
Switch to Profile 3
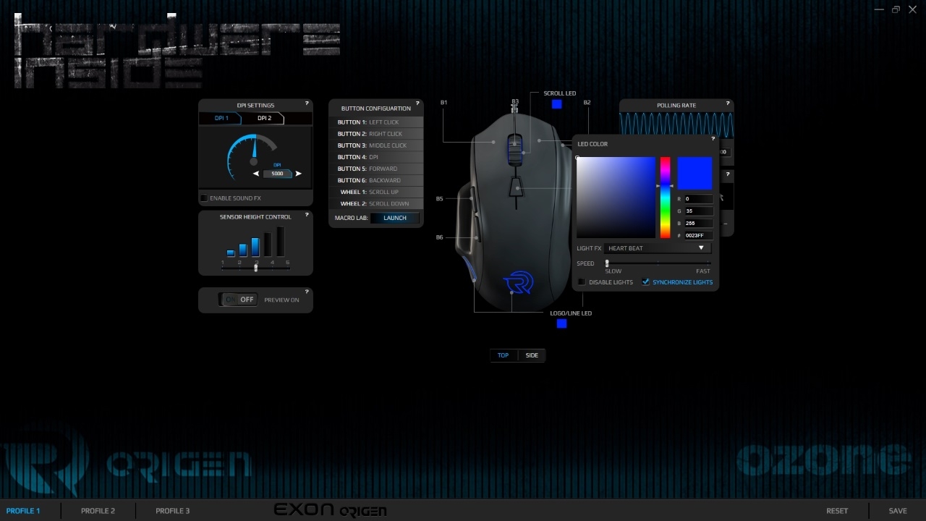click(x=172, y=511)
